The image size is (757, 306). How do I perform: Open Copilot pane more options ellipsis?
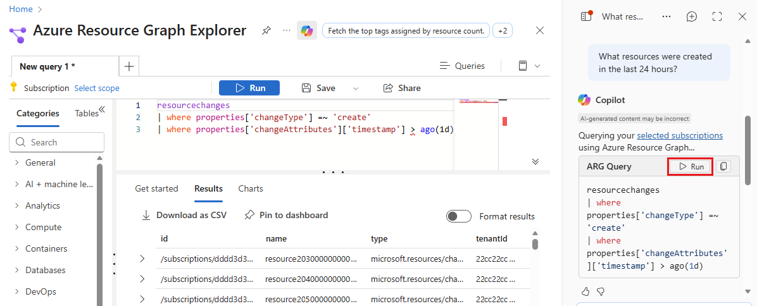666,16
